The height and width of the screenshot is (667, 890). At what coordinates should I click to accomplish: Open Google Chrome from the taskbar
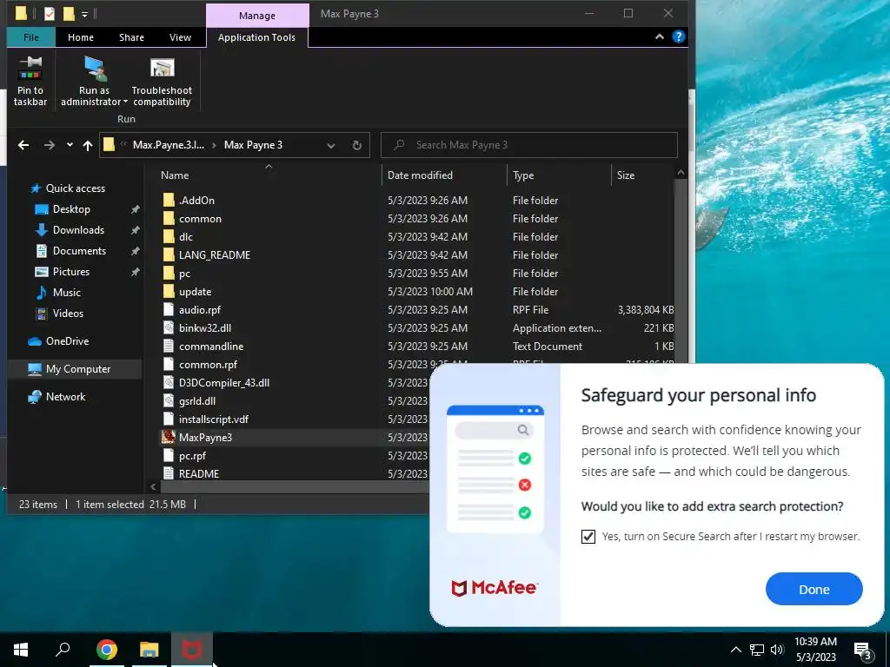[107, 650]
